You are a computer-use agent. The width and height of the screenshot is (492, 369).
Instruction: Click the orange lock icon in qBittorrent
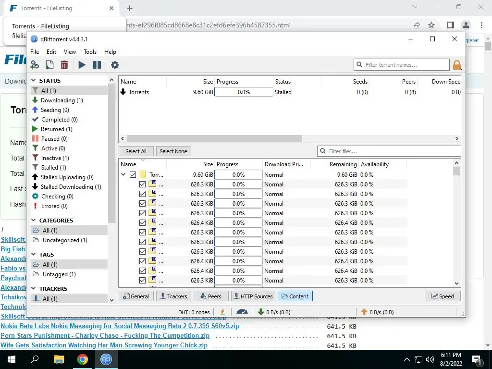click(x=457, y=65)
